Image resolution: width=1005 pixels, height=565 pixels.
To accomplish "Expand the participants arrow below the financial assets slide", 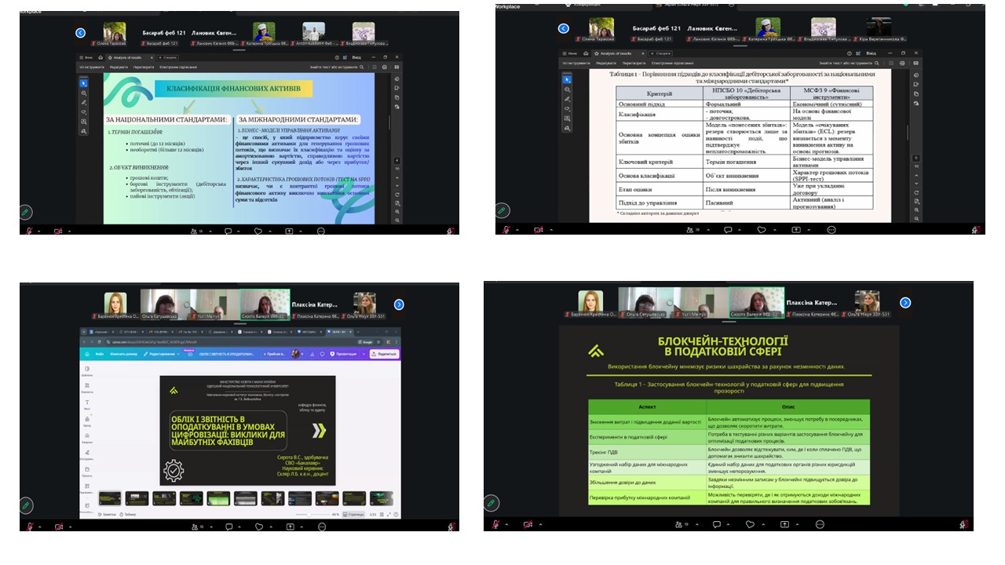I will coord(210,231).
